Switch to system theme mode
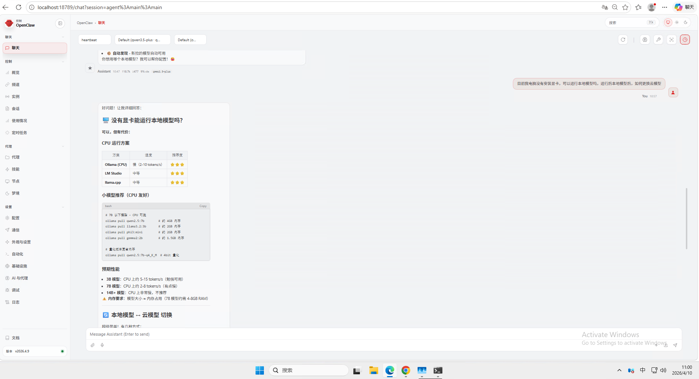The image size is (699, 379). click(668, 23)
